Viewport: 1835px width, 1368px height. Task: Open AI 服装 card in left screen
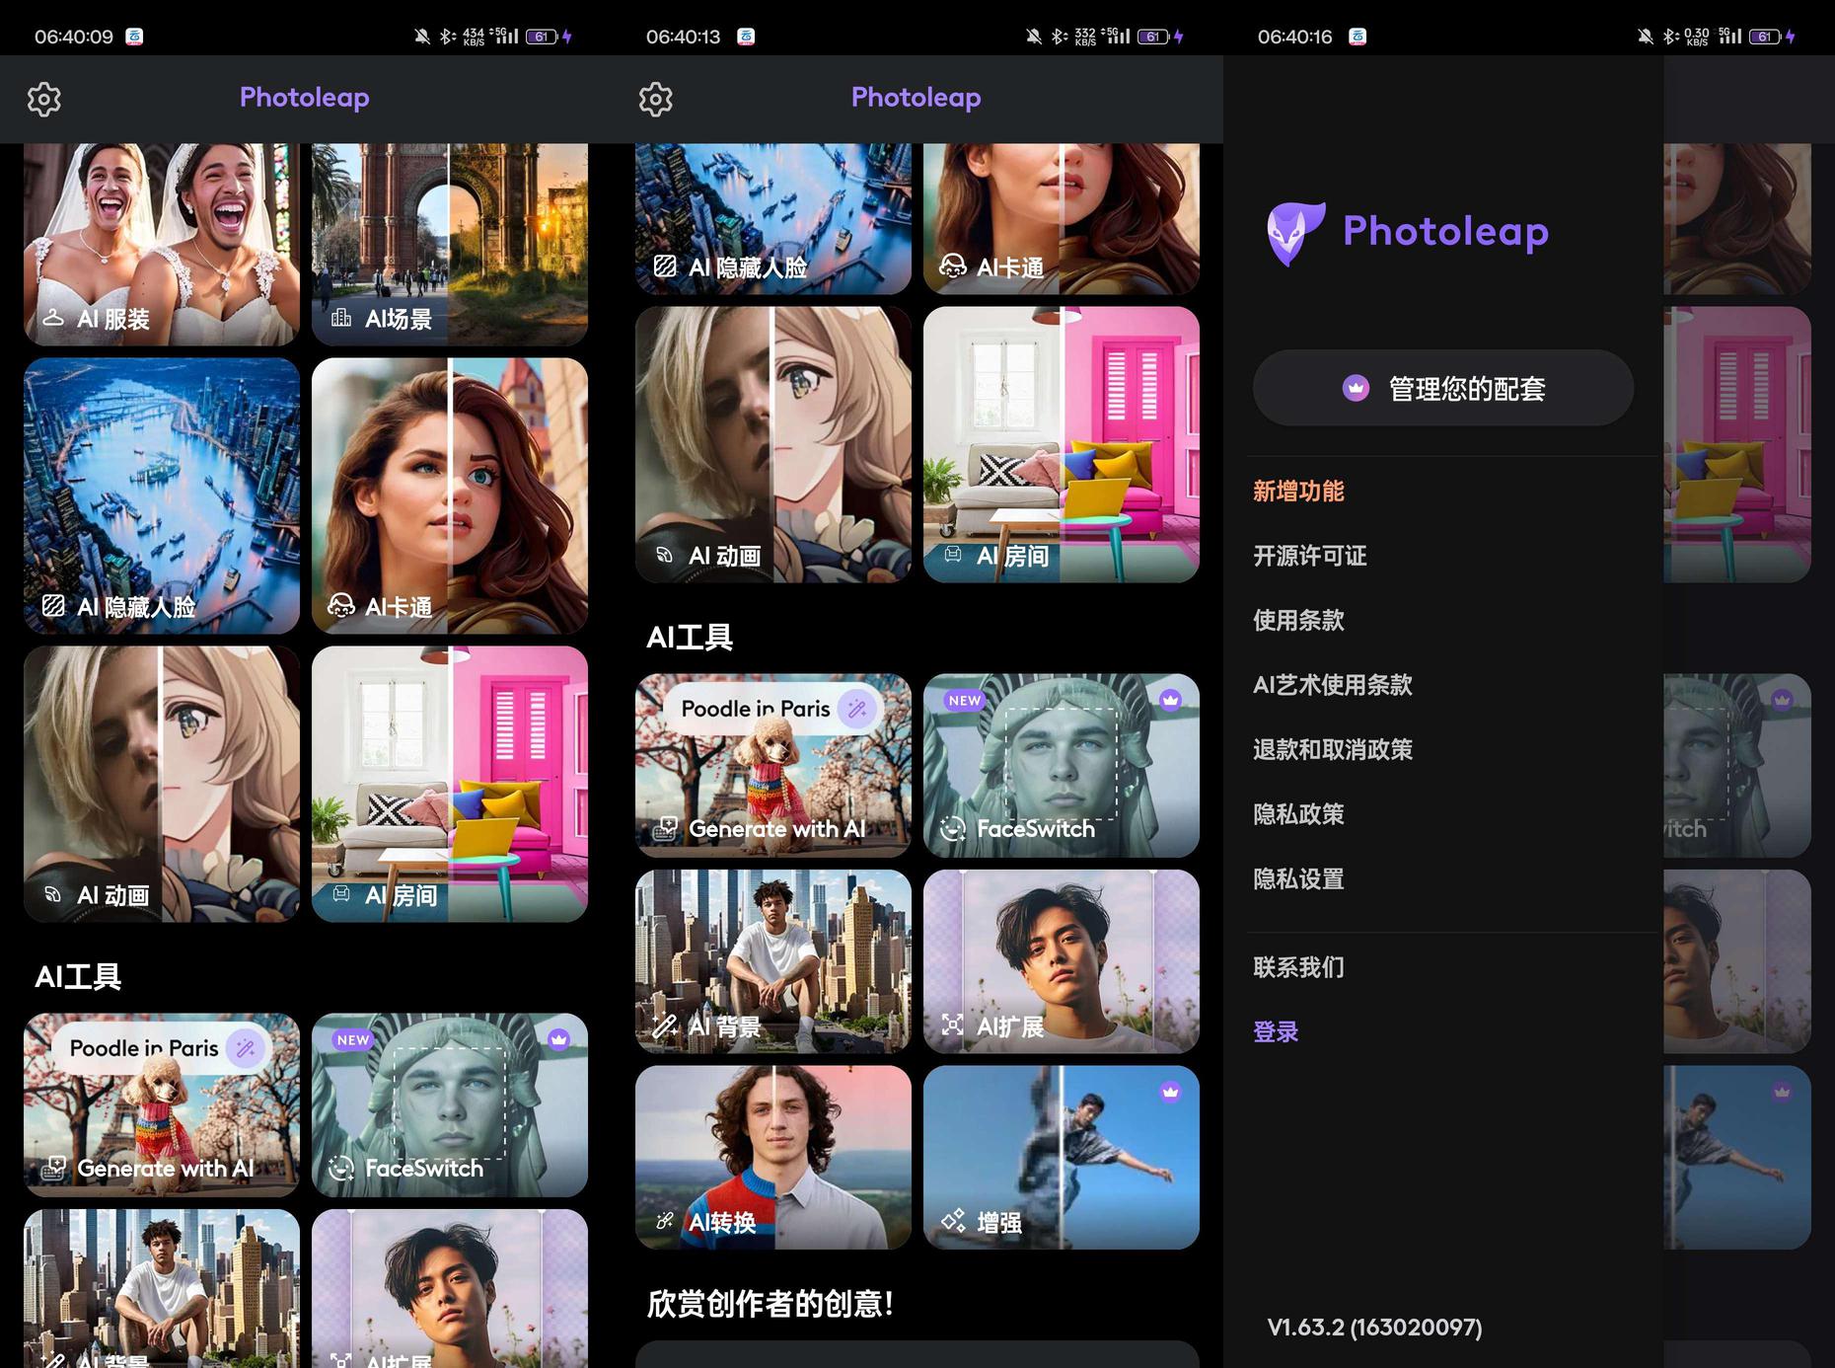point(162,244)
